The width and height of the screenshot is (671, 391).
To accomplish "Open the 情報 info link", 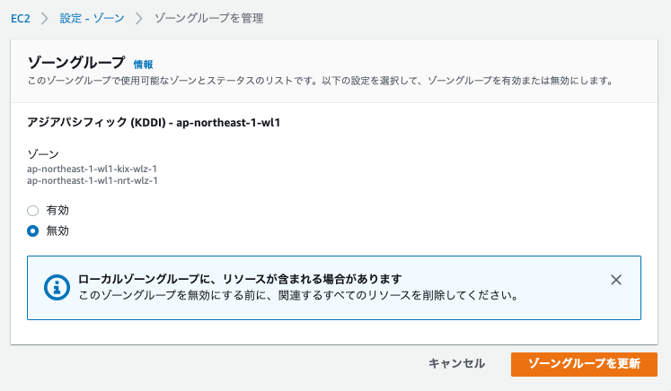I will click(x=143, y=65).
